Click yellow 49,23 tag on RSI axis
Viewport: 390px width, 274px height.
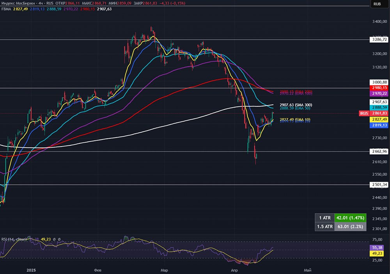coord(377,253)
